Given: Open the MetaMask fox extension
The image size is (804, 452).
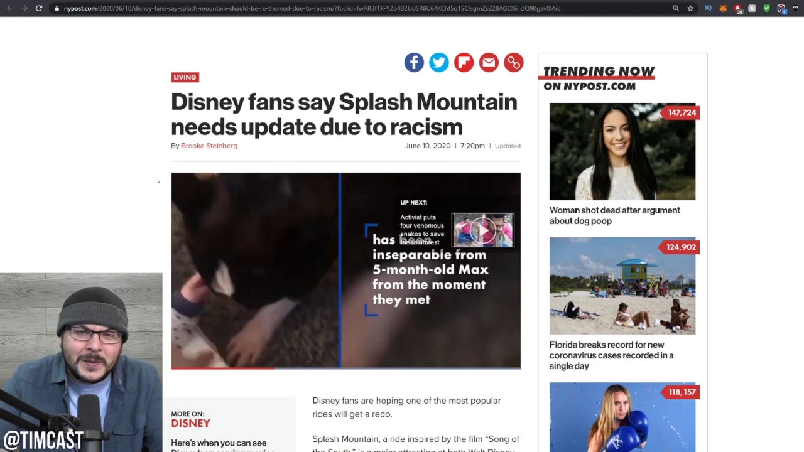Looking at the screenshot, I should (x=723, y=8).
